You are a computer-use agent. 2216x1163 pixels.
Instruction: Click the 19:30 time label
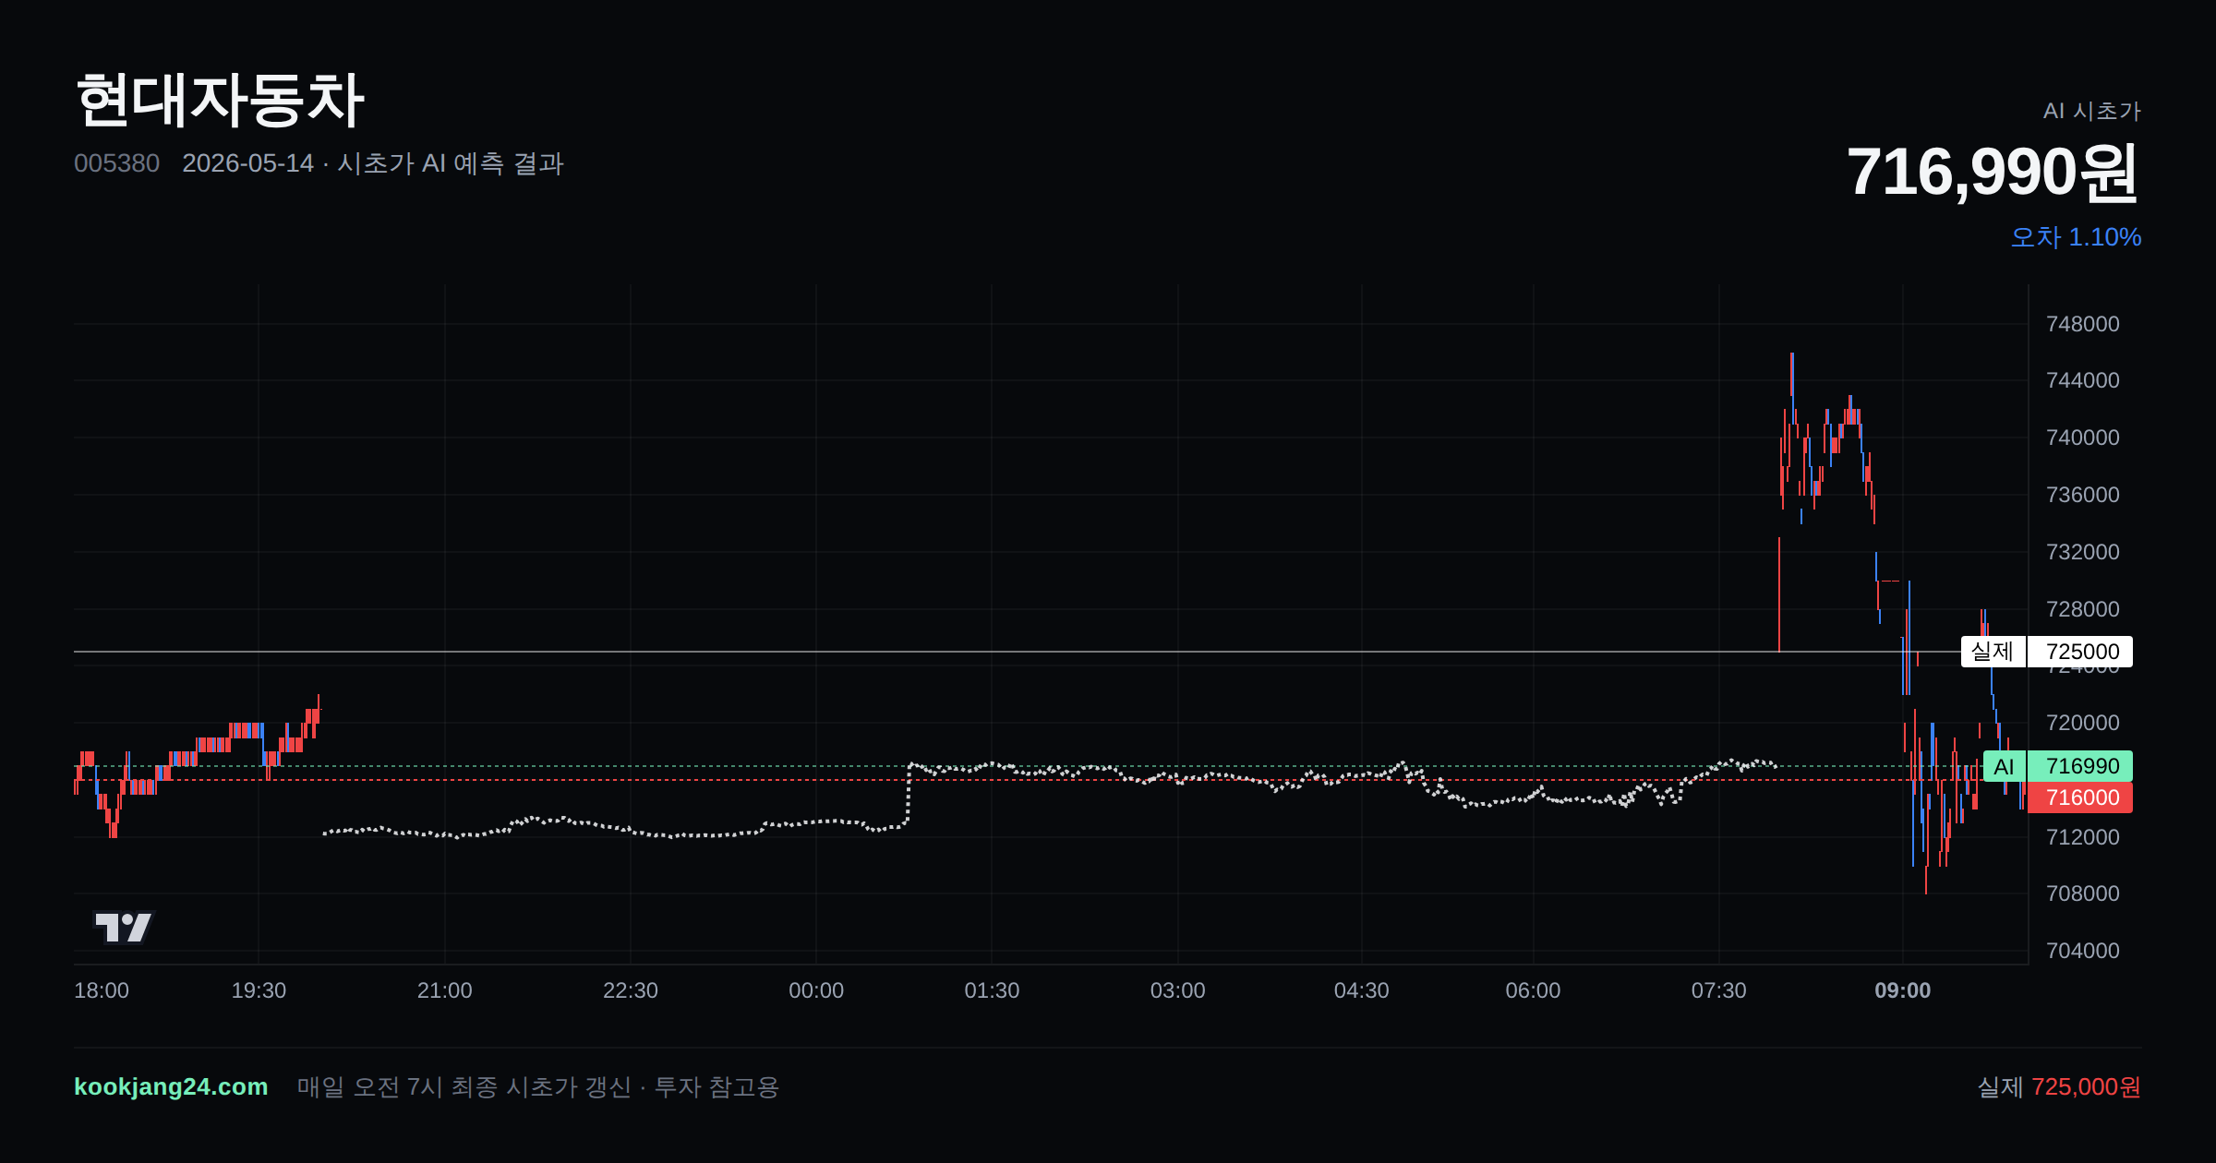(259, 990)
